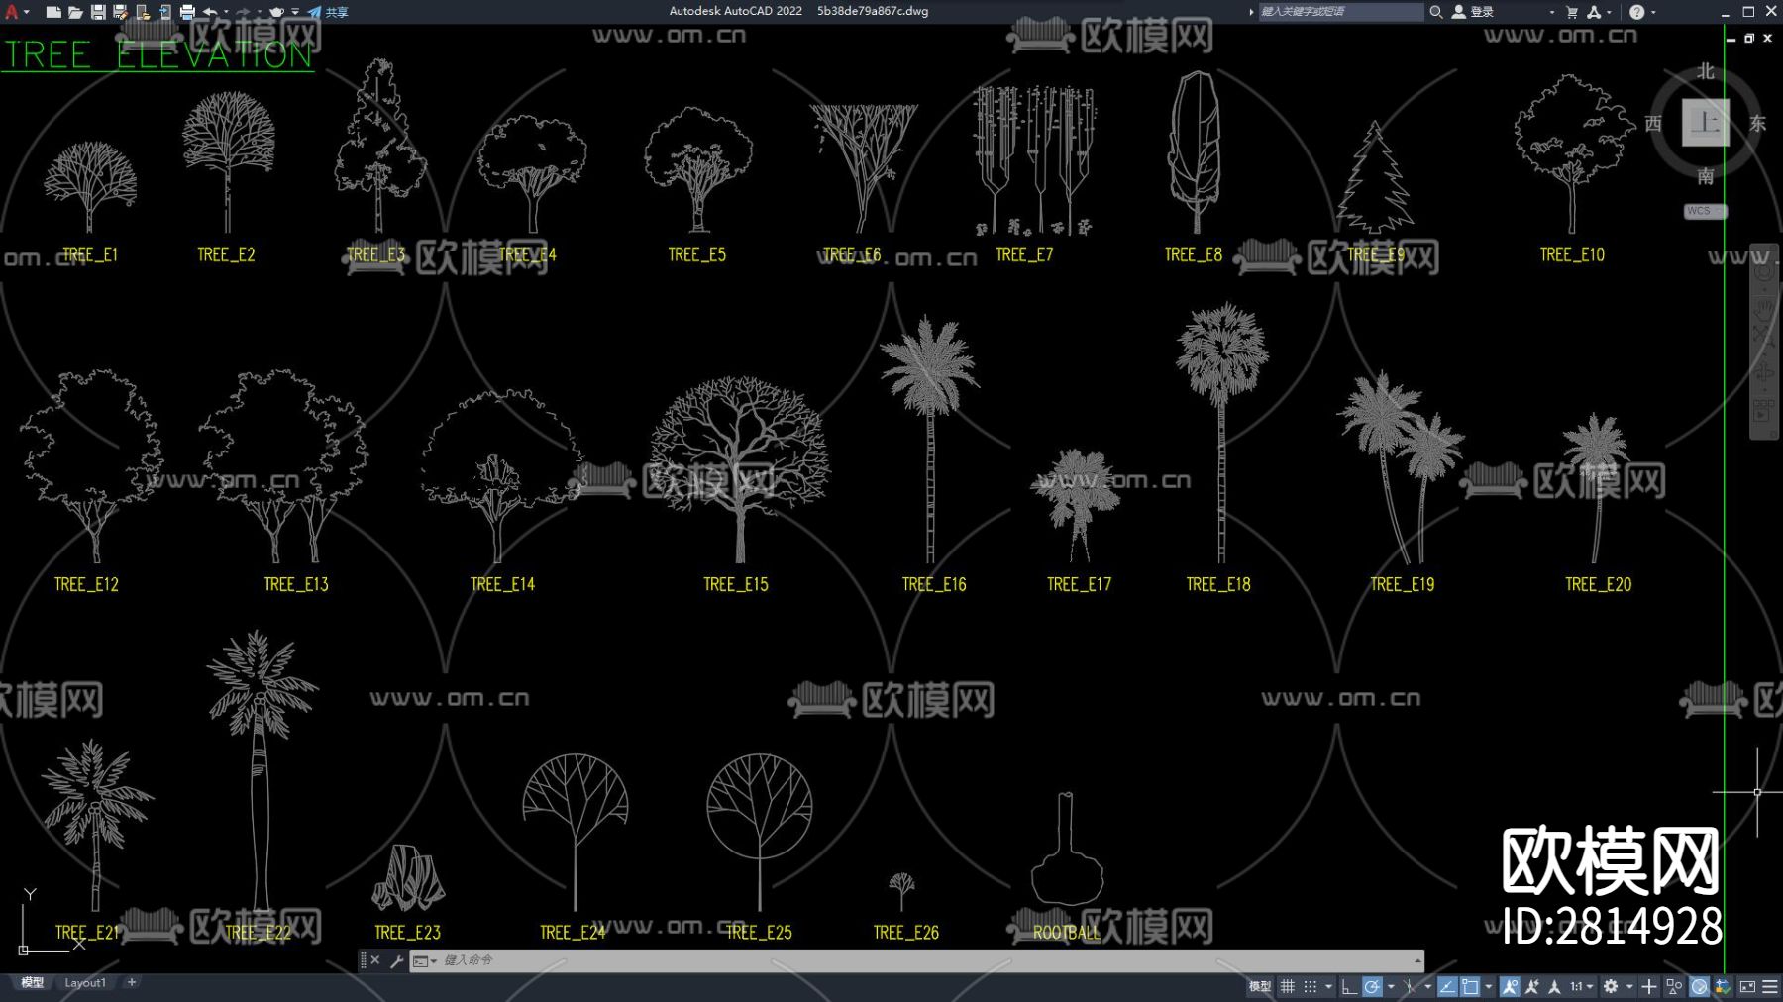Toggle annotation visibility icon

coord(1510,986)
